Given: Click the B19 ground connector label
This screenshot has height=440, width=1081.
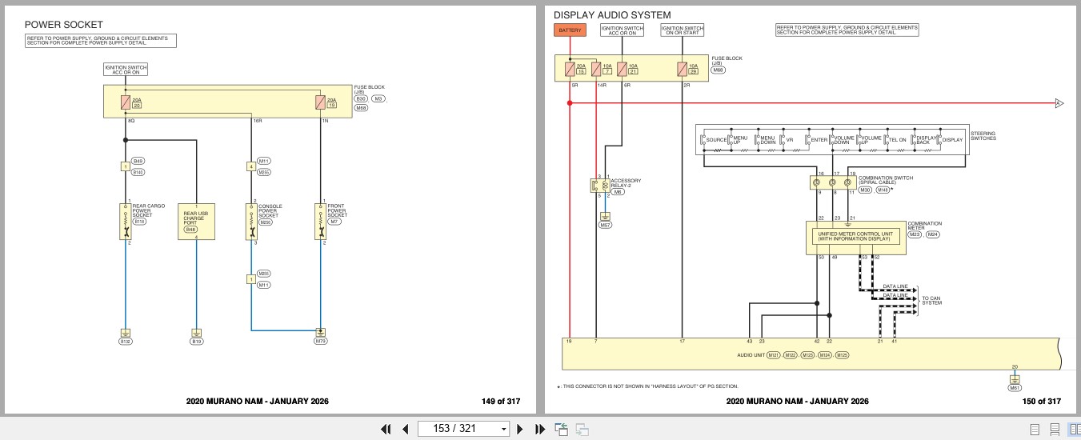Looking at the screenshot, I should pyautogui.click(x=196, y=342).
